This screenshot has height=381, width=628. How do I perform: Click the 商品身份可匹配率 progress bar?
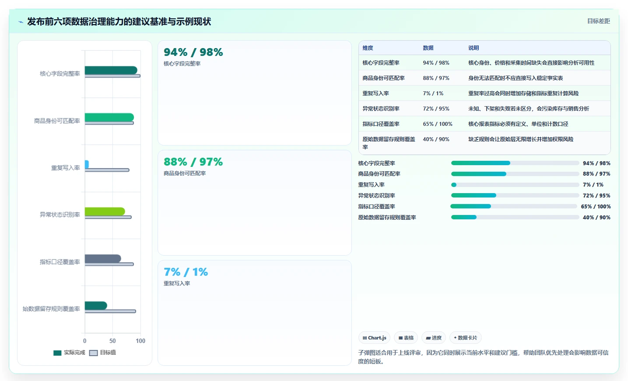point(515,174)
